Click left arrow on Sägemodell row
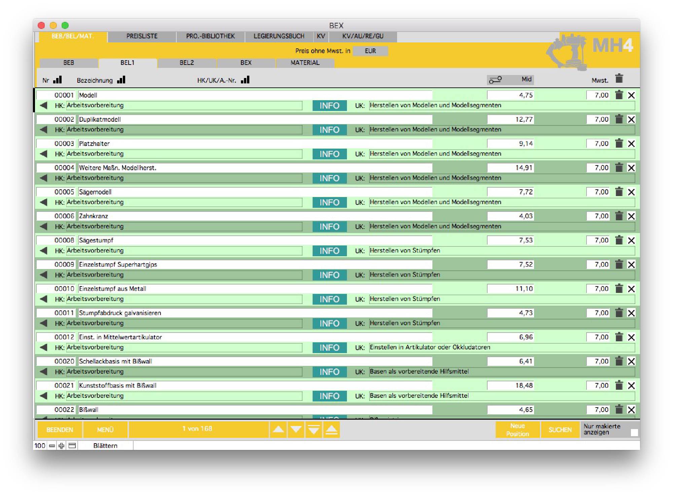Viewport: 673px width, 497px height. pyautogui.click(x=43, y=202)
